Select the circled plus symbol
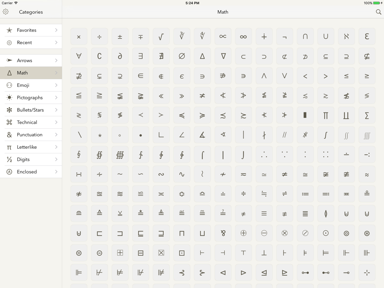384x288 pixels. click(243, 233)
